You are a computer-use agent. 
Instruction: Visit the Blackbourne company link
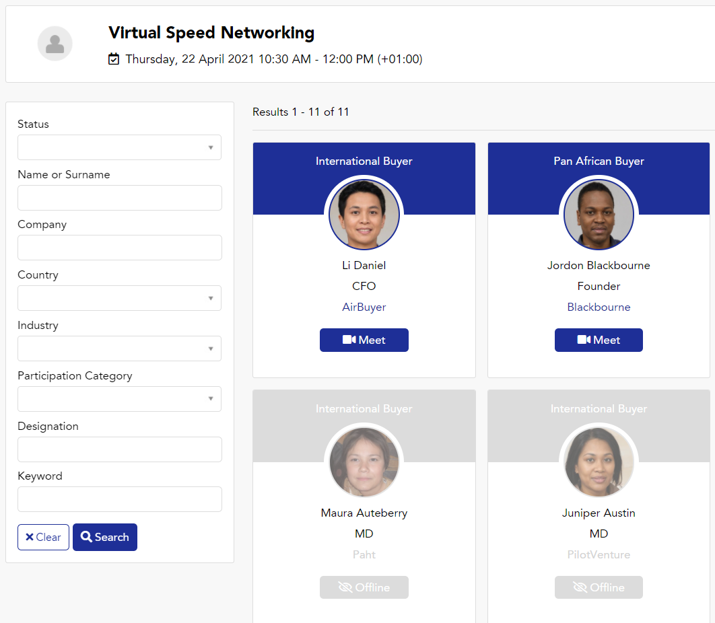[x=599, y=307]
